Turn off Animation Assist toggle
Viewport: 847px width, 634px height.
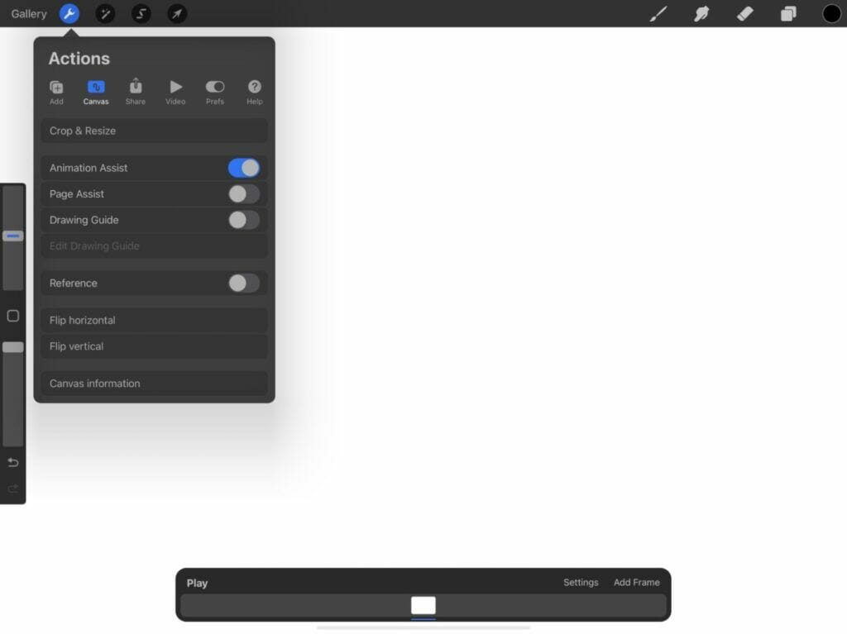[x=244, y=168]
